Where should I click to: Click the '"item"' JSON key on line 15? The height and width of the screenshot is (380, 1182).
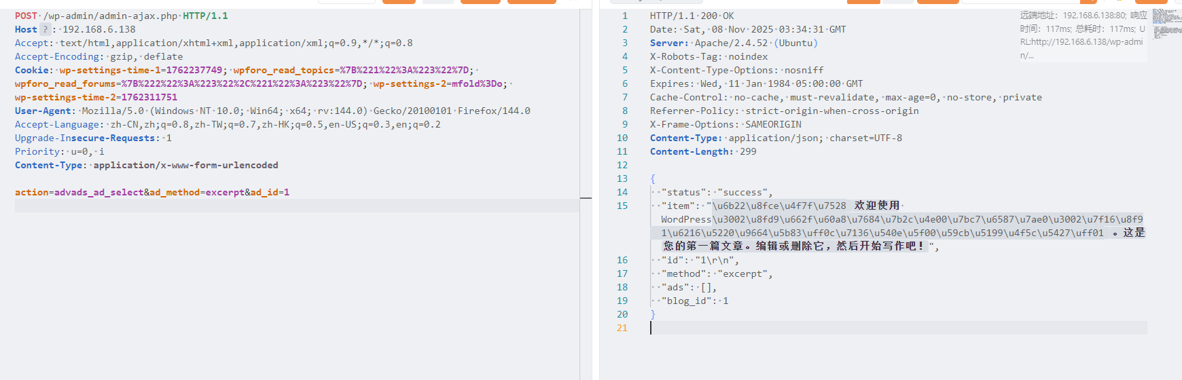(x=678, y=206)
